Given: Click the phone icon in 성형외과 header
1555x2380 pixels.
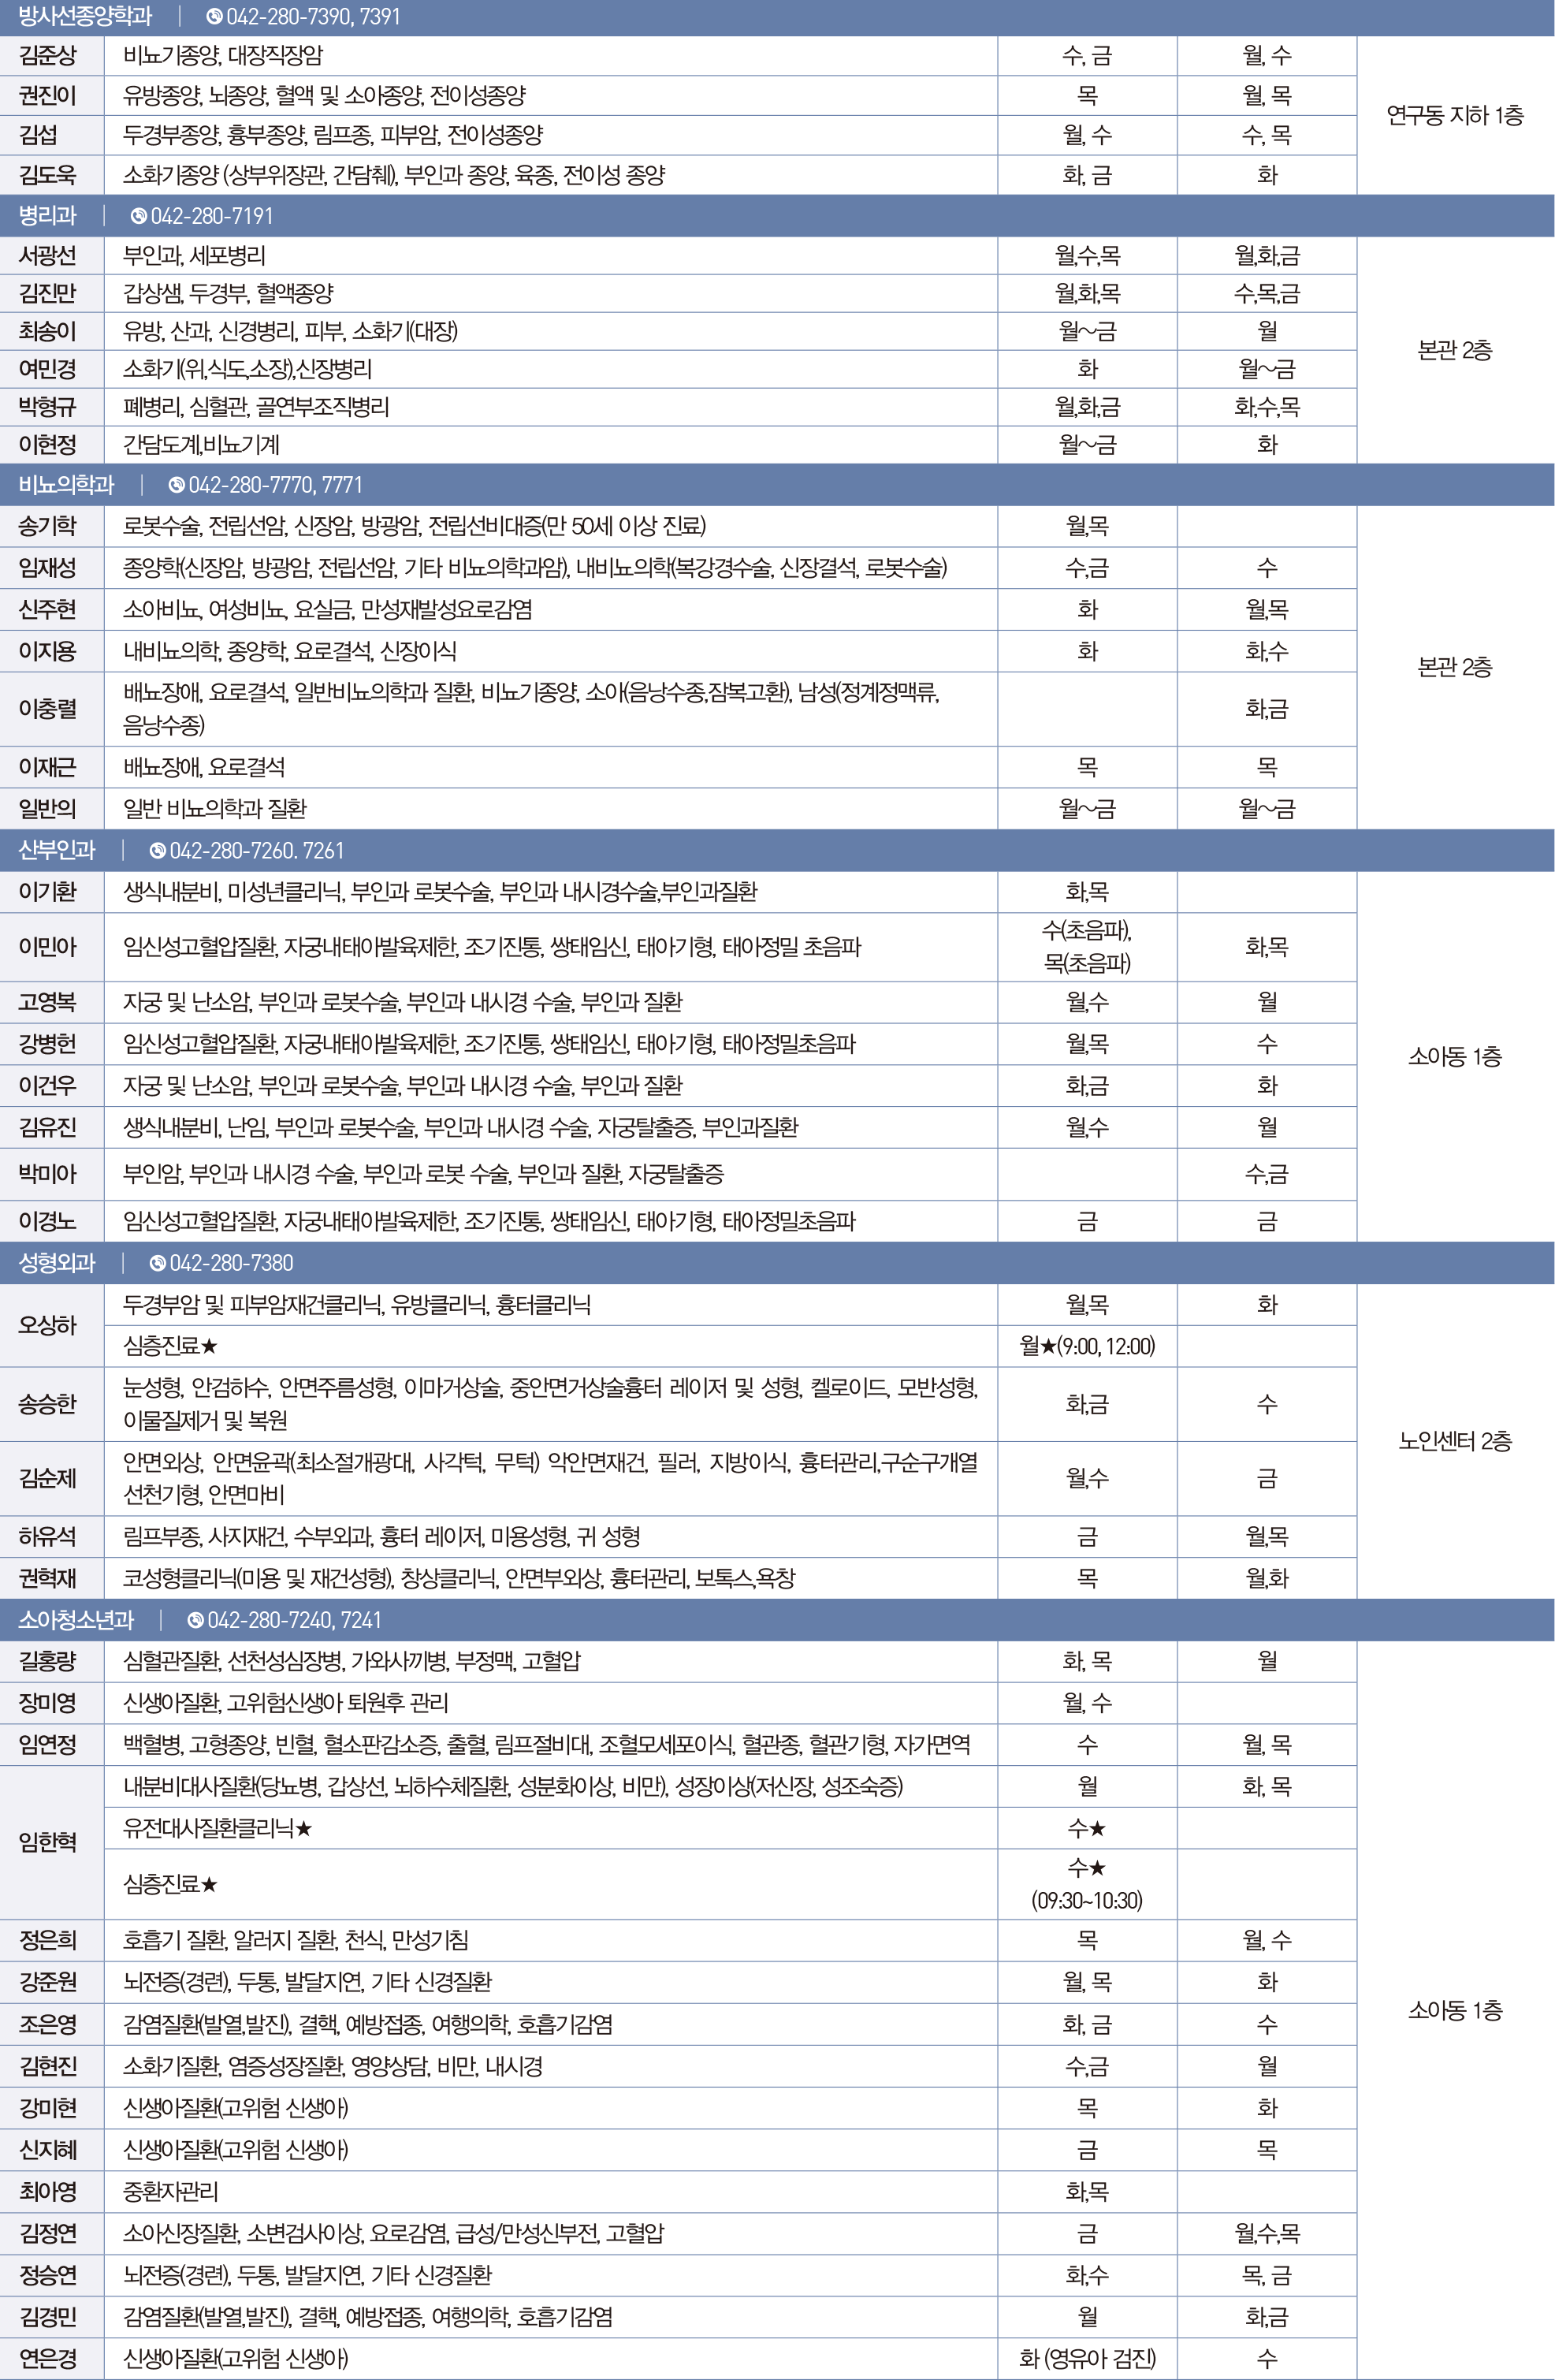Looking at the screenshot, I should click(158, 1263).
